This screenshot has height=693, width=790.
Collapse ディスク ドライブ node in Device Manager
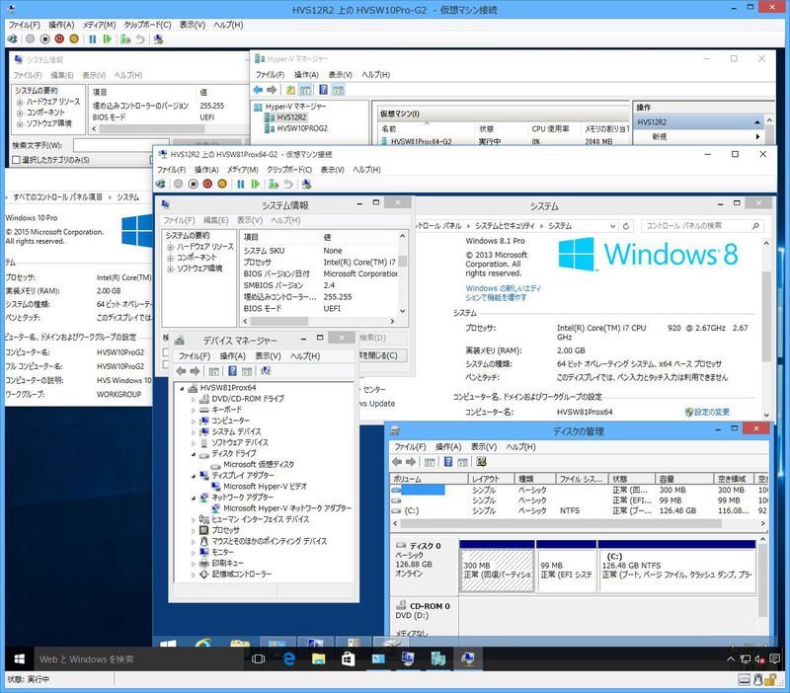[193, 454]
